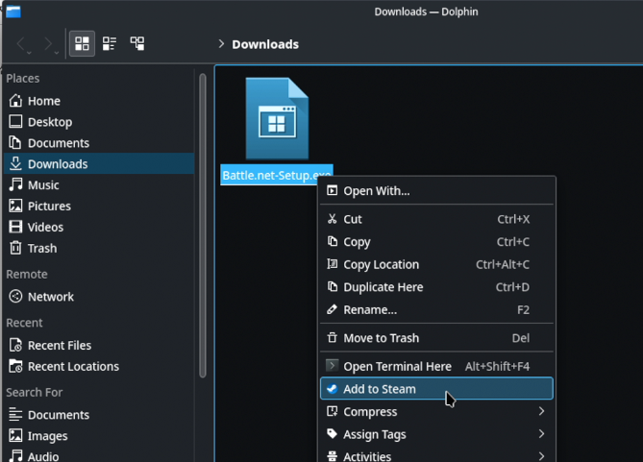Select the Battle.net-Setup.exe file thumbnail

[277, 118]
